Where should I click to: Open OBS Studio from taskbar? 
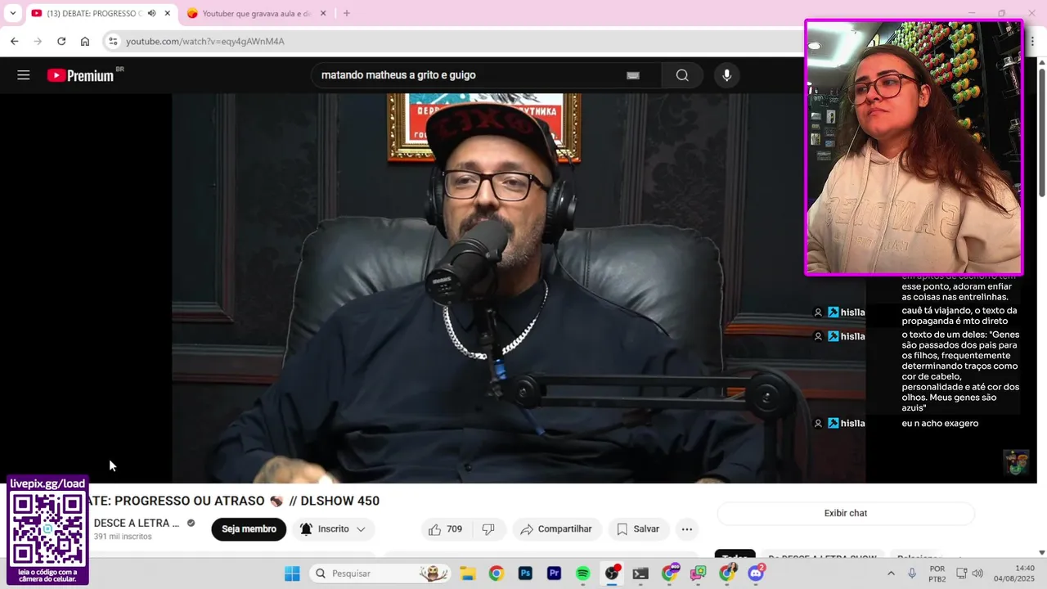(x=612, y=573)
